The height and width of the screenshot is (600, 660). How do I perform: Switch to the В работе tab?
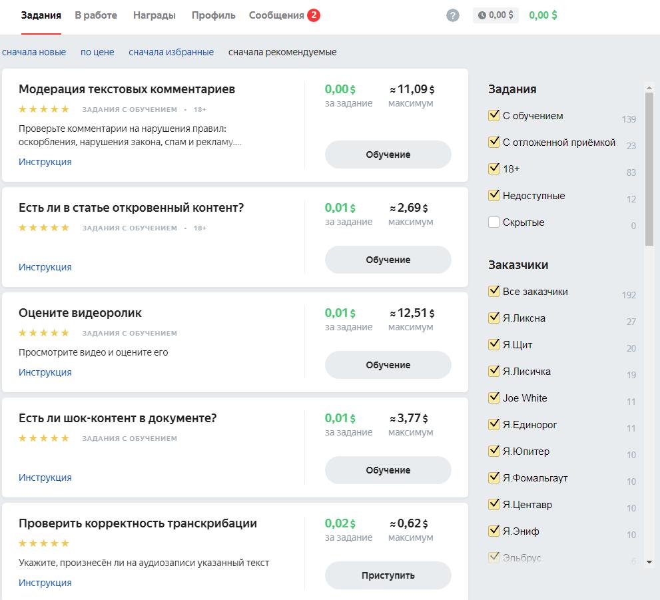tap(96, 15)
